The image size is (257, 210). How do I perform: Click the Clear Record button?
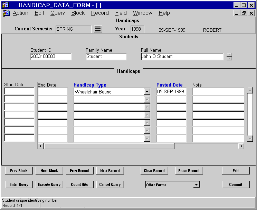pyautogui.click(x=154, y=171)
